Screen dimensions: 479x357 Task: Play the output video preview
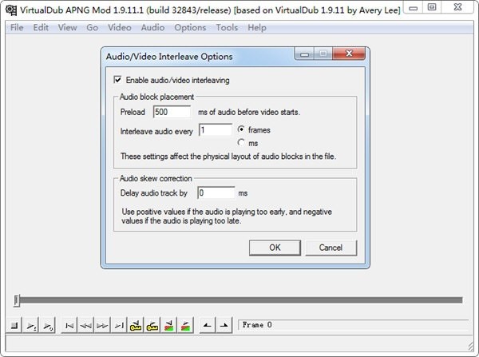point(48,326)
